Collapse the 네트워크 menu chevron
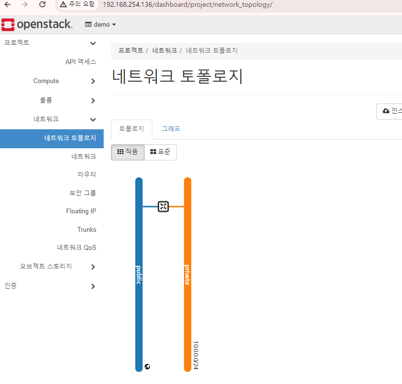Viewport: 402px width, 384px height. point(93,120)
